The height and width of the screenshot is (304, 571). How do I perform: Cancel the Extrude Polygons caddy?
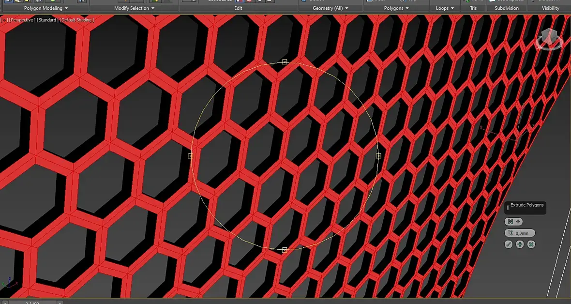point(531,244)
